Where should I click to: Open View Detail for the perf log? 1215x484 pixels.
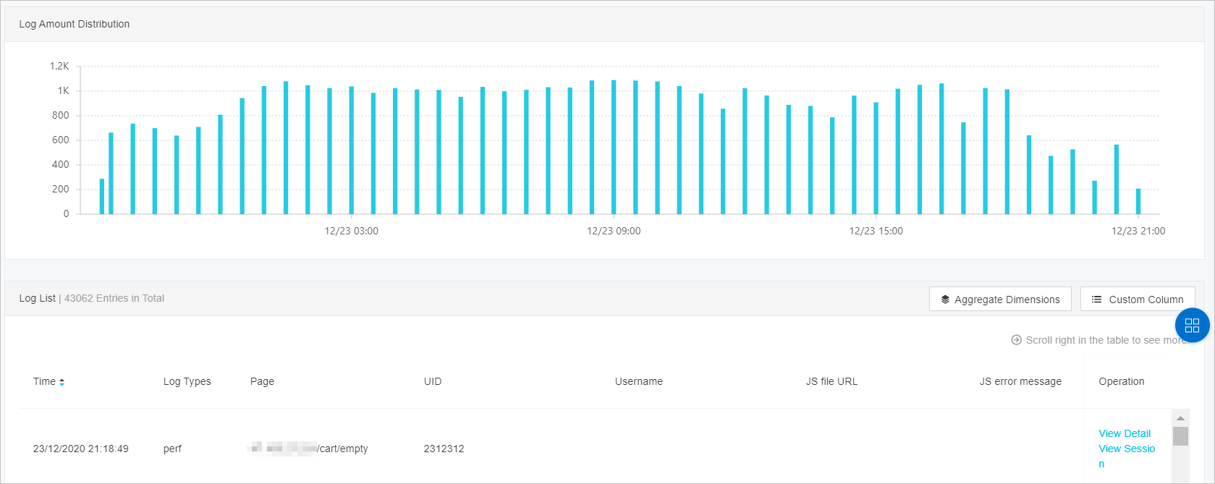pyautogui.click(x=1125, y=433)
